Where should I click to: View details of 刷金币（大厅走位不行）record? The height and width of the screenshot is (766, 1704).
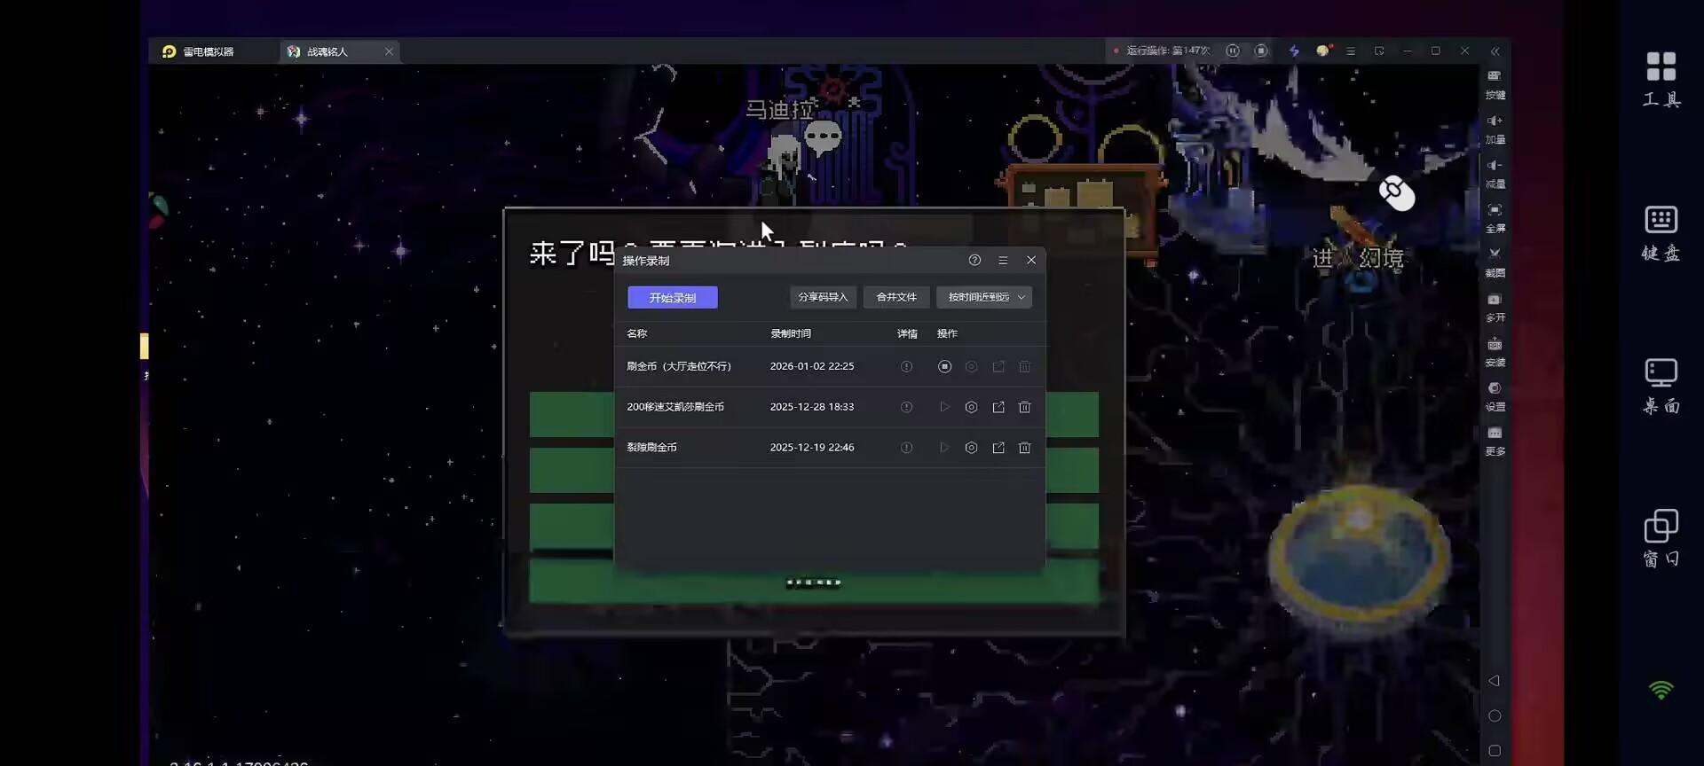point(906,367)
